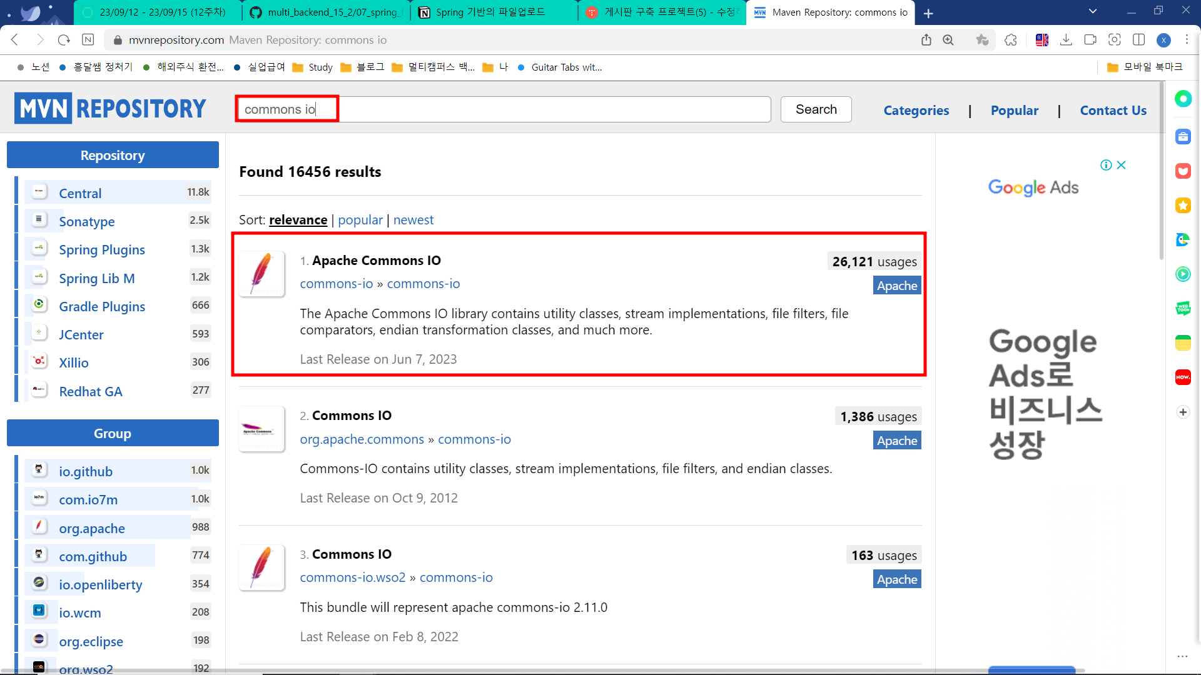Open new browser tab plus button
Screen dimensions: 1201x675
[928, 13]
